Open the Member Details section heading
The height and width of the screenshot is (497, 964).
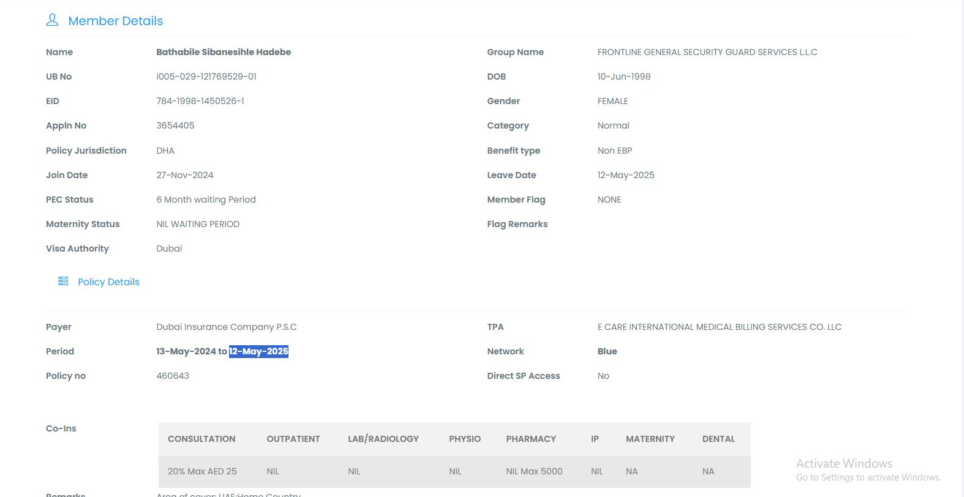[115, 21]
